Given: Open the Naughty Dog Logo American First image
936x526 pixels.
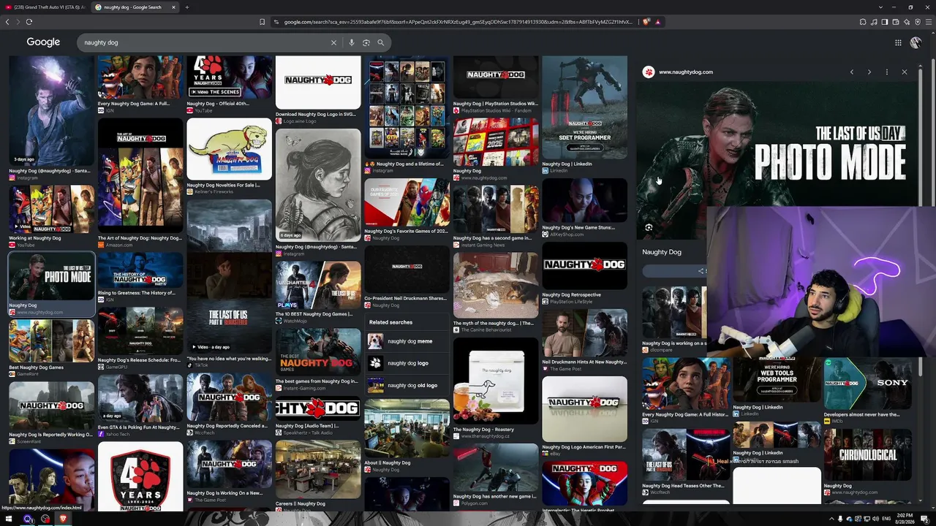Looking at the screenshot, I should (x=584, y=409).
